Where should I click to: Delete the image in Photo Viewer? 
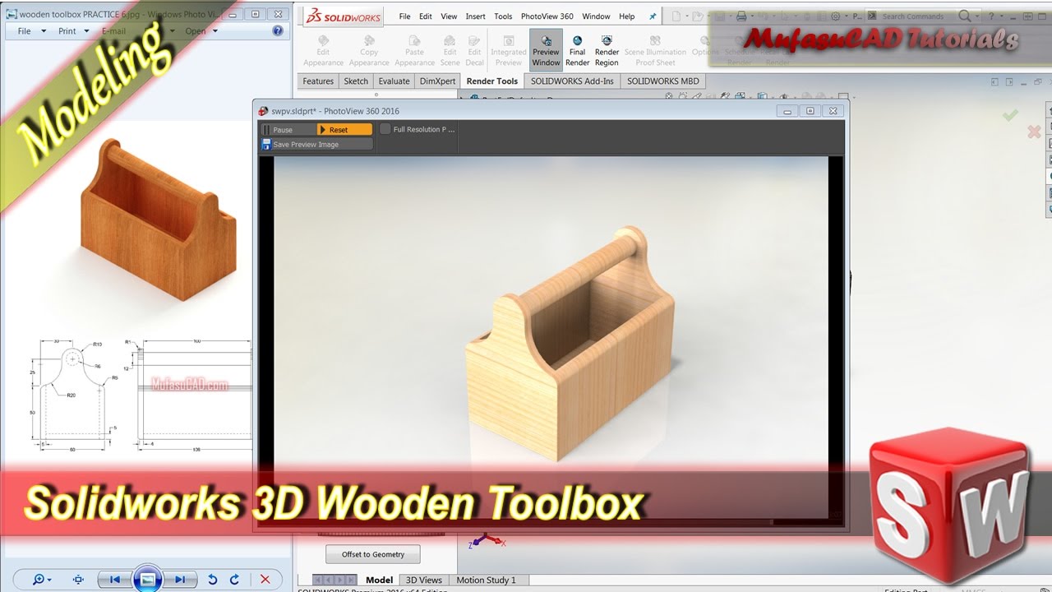click(x=265, y=580)
